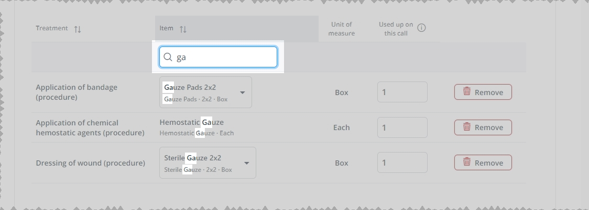
Task: Click the Hemostatic Gauze quantity field
Action: 402,127
